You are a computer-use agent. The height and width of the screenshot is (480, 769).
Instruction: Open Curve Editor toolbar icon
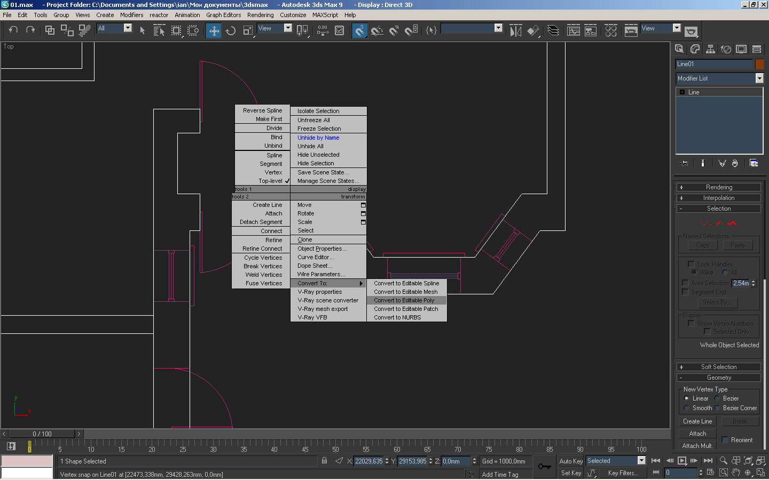[x=574, y=30]
